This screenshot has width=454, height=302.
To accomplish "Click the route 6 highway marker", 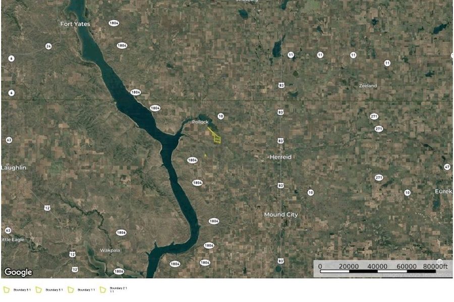I will tap(11, 93).
